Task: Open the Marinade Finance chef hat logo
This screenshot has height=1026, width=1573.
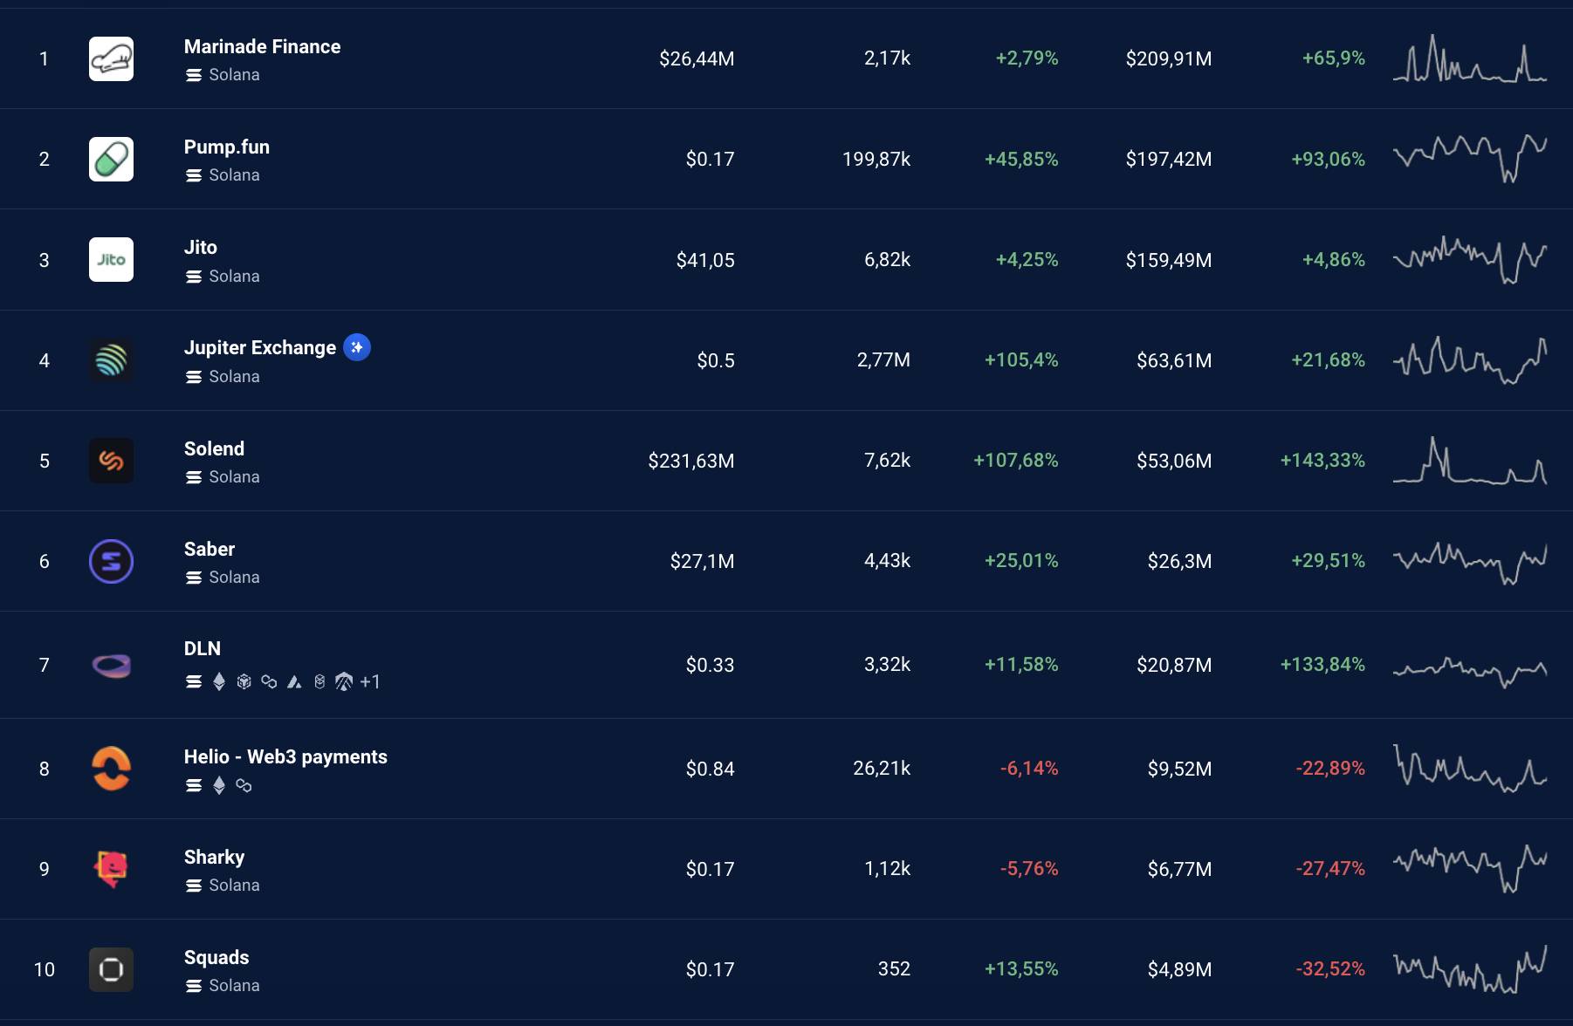Action: tap(111, 58)
